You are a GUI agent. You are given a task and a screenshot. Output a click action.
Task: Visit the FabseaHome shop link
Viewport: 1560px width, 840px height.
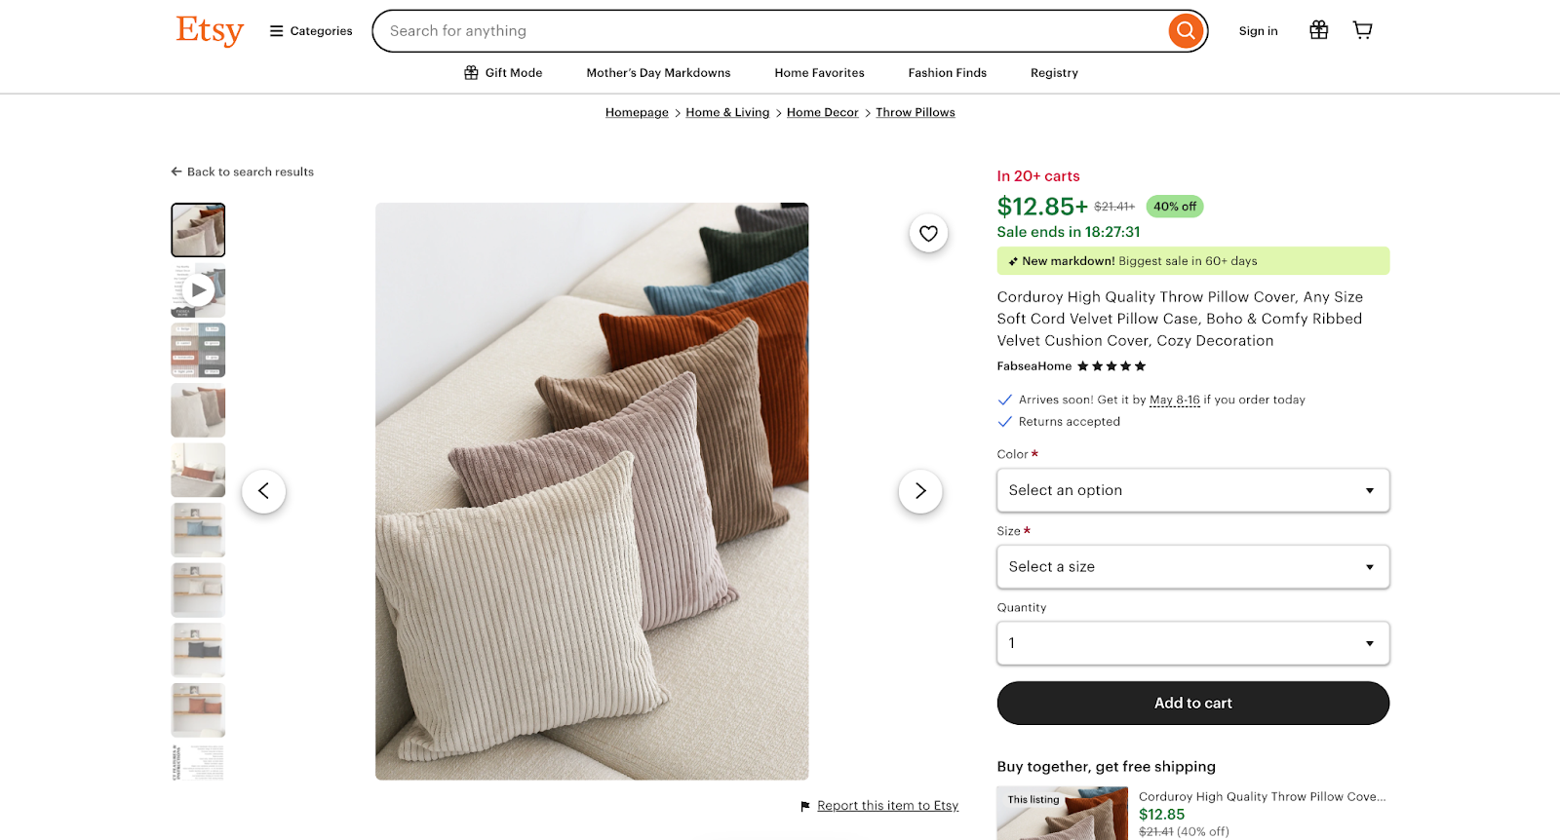pyautogui.click(x=1033, y=365)
